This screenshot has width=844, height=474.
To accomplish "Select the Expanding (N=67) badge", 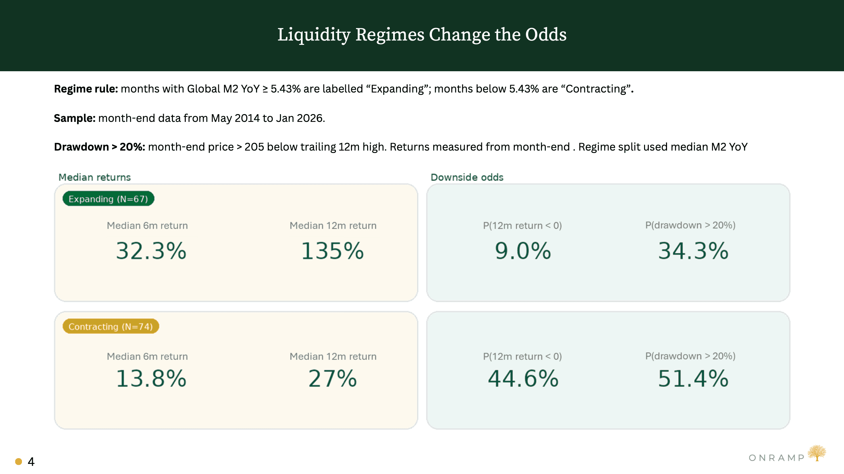I will click(x=108, y=199).
